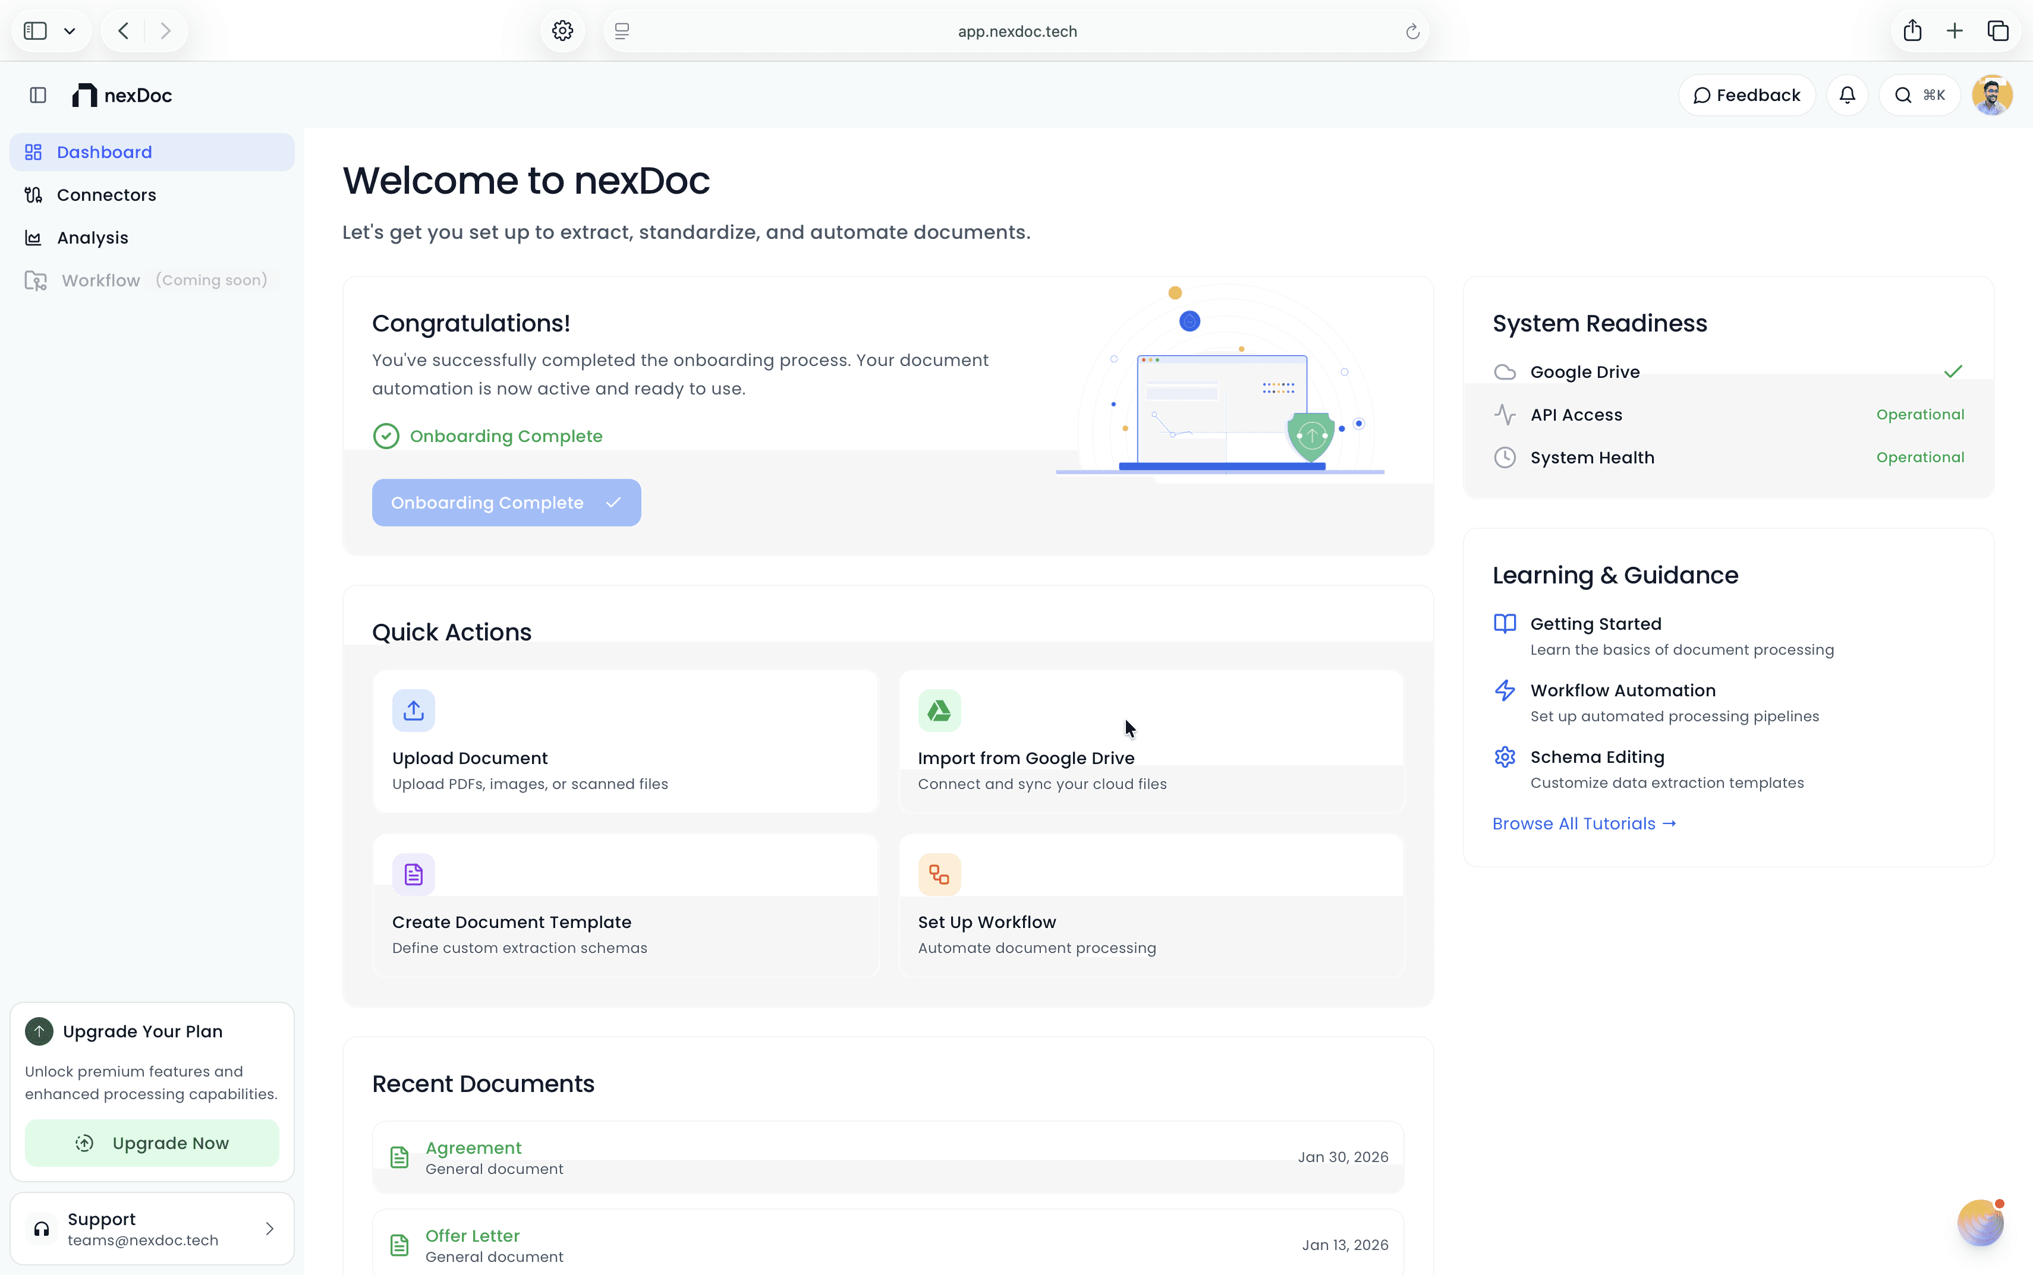Viewport: 2033px width, 1275px height.
Task: Expand the browser tab group chevron
Action: pyautogui.click(x=70, y=30)
